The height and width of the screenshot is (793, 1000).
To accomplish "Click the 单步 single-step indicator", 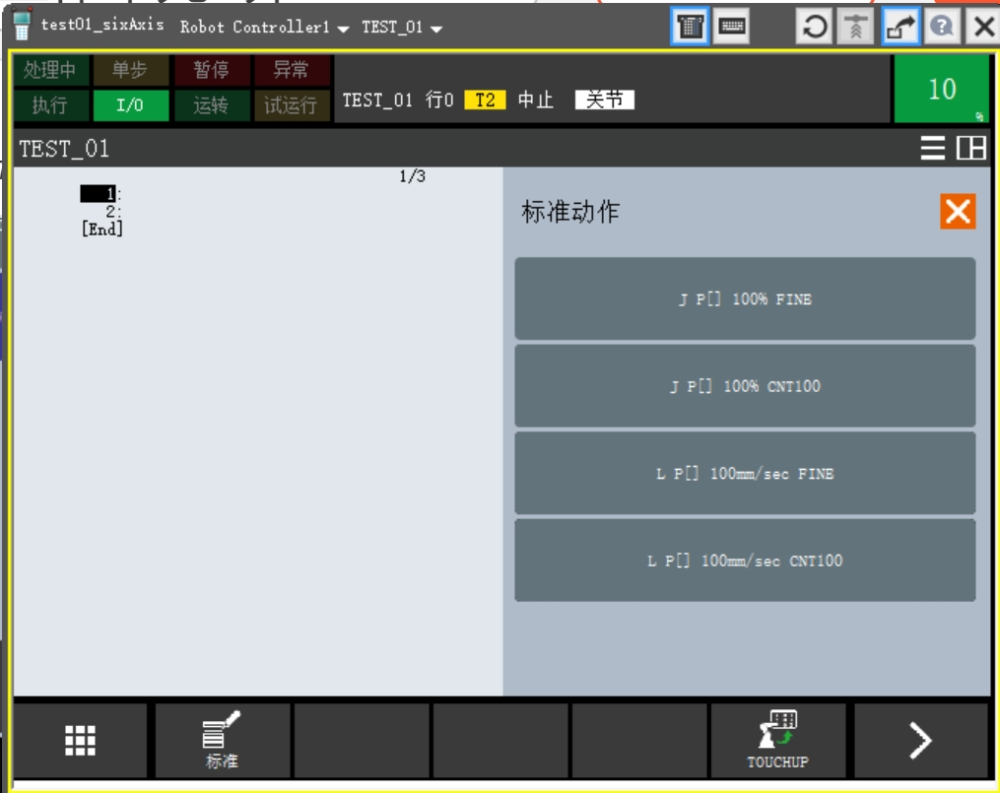I will pyautogui.click(x=130, y=70).
